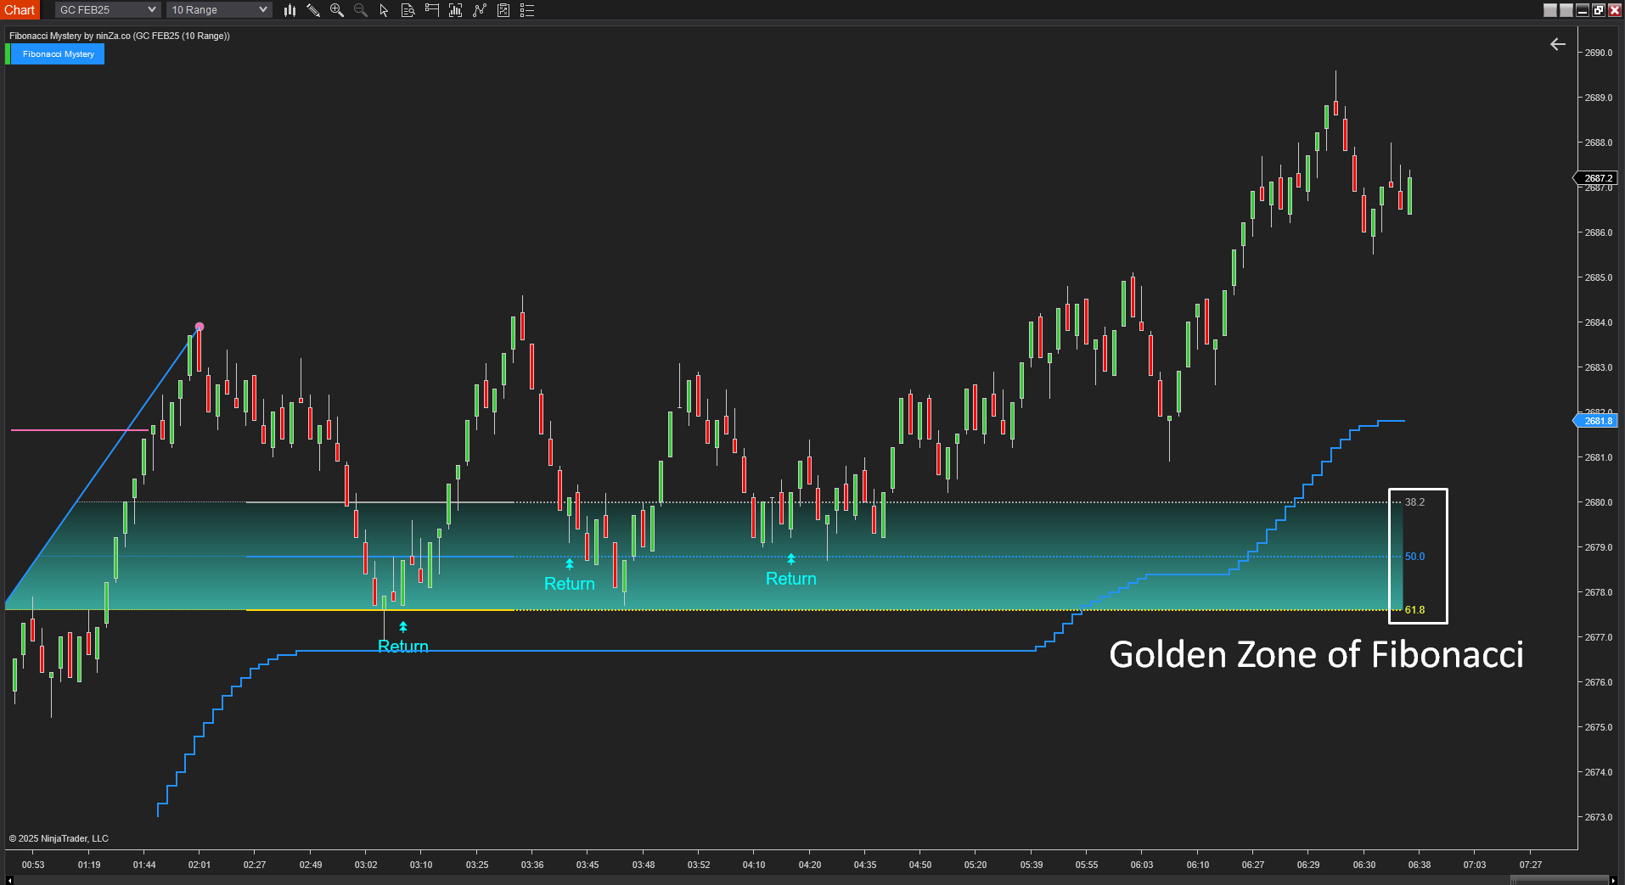This screenshot has height=885, width=1625.
Task: Open the drawing tools pencil icon
Action: click(313, 10)
